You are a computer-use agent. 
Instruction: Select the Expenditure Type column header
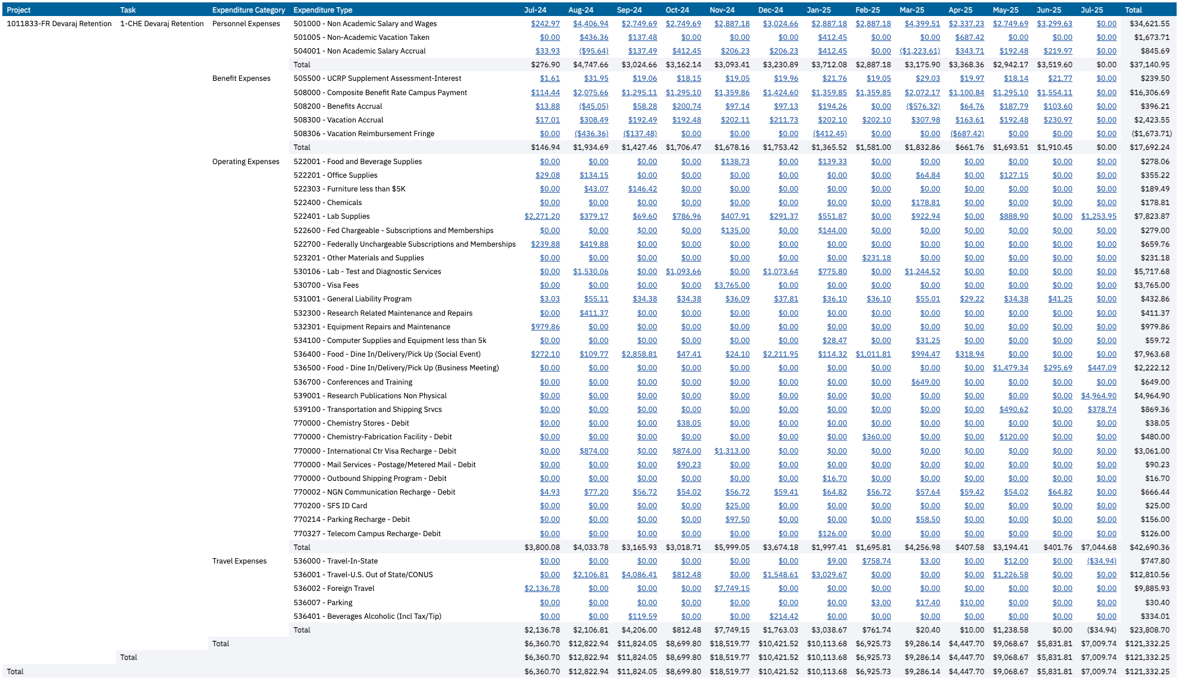(323, 10)
